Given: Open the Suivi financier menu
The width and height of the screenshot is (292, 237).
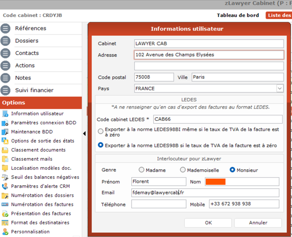Looking at the screenshot, I should (34, 90).
